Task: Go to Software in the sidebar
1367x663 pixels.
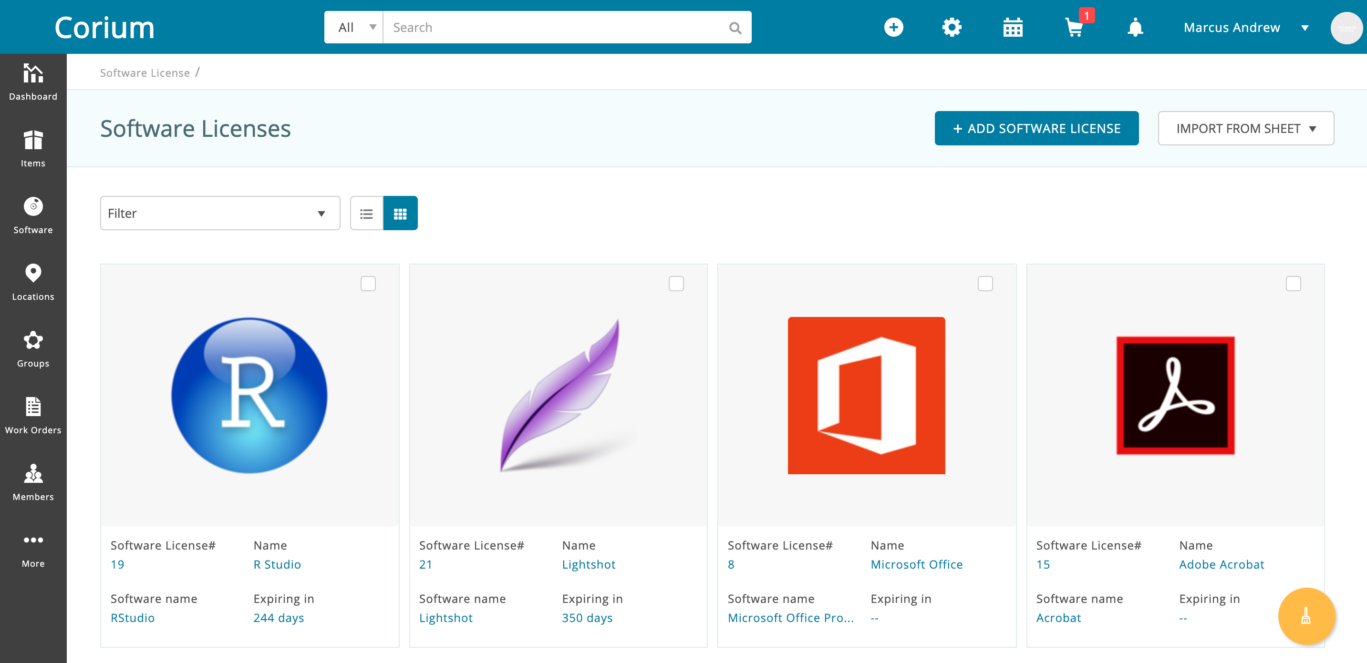Action: [x=33, y=215]
